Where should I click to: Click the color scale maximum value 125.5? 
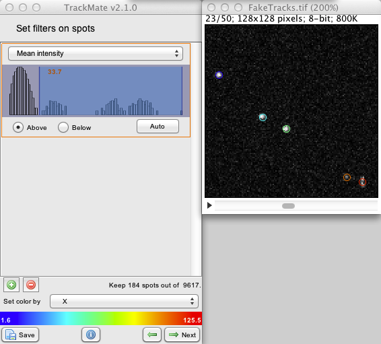point(192,320)
